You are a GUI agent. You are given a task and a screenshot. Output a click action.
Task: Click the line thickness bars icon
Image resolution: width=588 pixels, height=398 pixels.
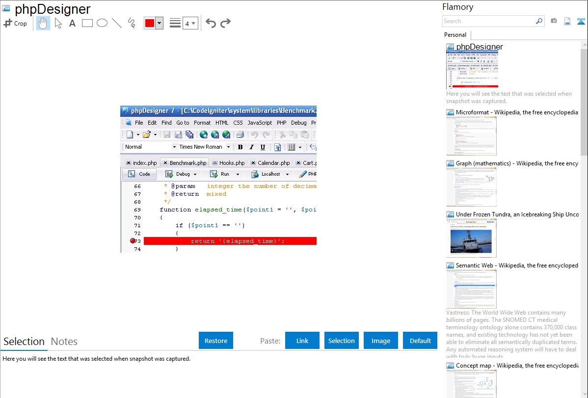click(x=175, y=23)
